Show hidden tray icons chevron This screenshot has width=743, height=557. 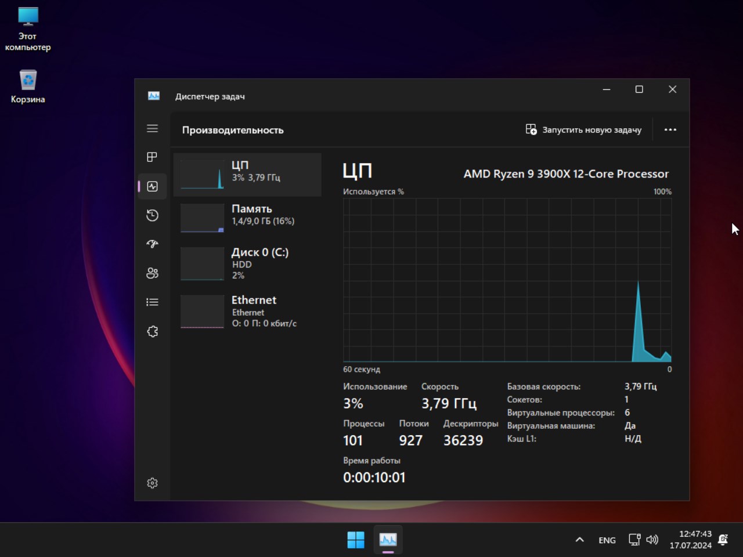(579, 540)
